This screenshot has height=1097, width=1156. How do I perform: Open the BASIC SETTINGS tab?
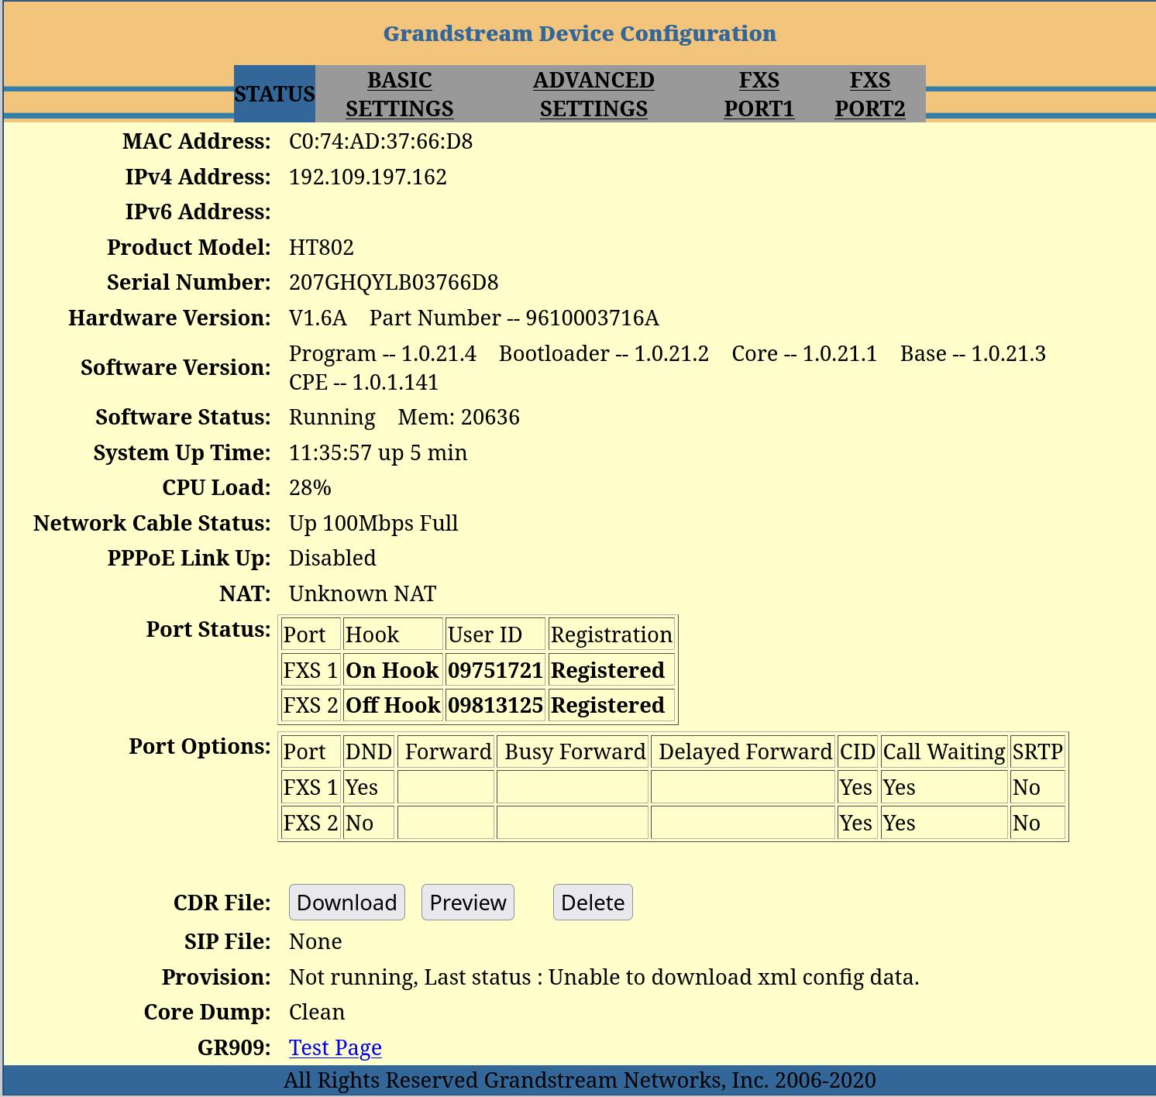tap(399, 95)
